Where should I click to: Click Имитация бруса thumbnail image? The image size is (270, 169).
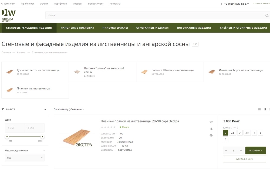(x=212, y=72)
